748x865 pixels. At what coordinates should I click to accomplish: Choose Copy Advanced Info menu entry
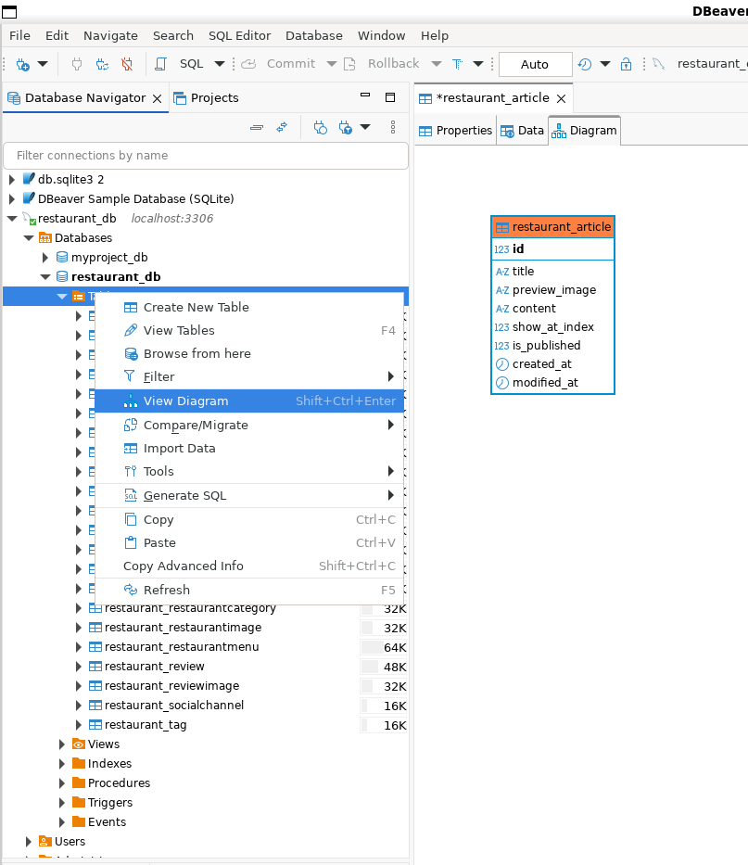(249, 566)
